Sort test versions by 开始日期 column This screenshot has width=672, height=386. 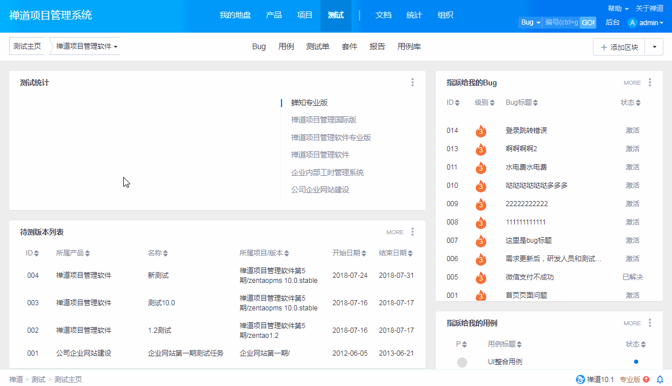[349, 253]
